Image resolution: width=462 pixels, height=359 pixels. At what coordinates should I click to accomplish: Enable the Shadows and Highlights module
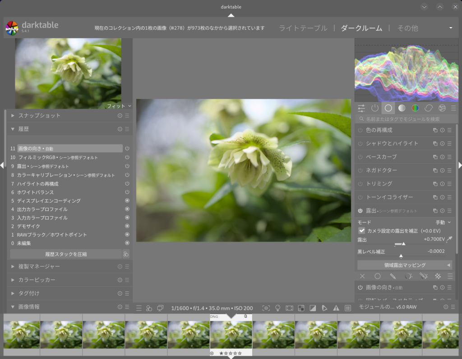(360, 143)
